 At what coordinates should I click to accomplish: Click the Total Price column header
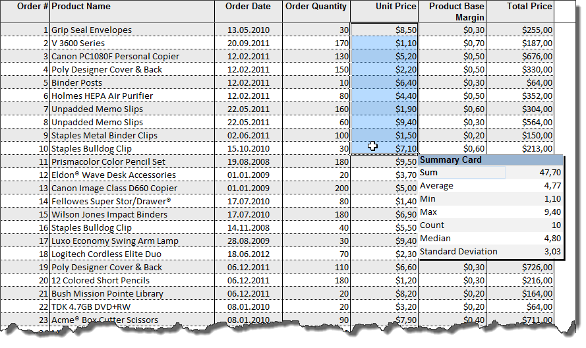pyautogui.click(x=520, y=11)
